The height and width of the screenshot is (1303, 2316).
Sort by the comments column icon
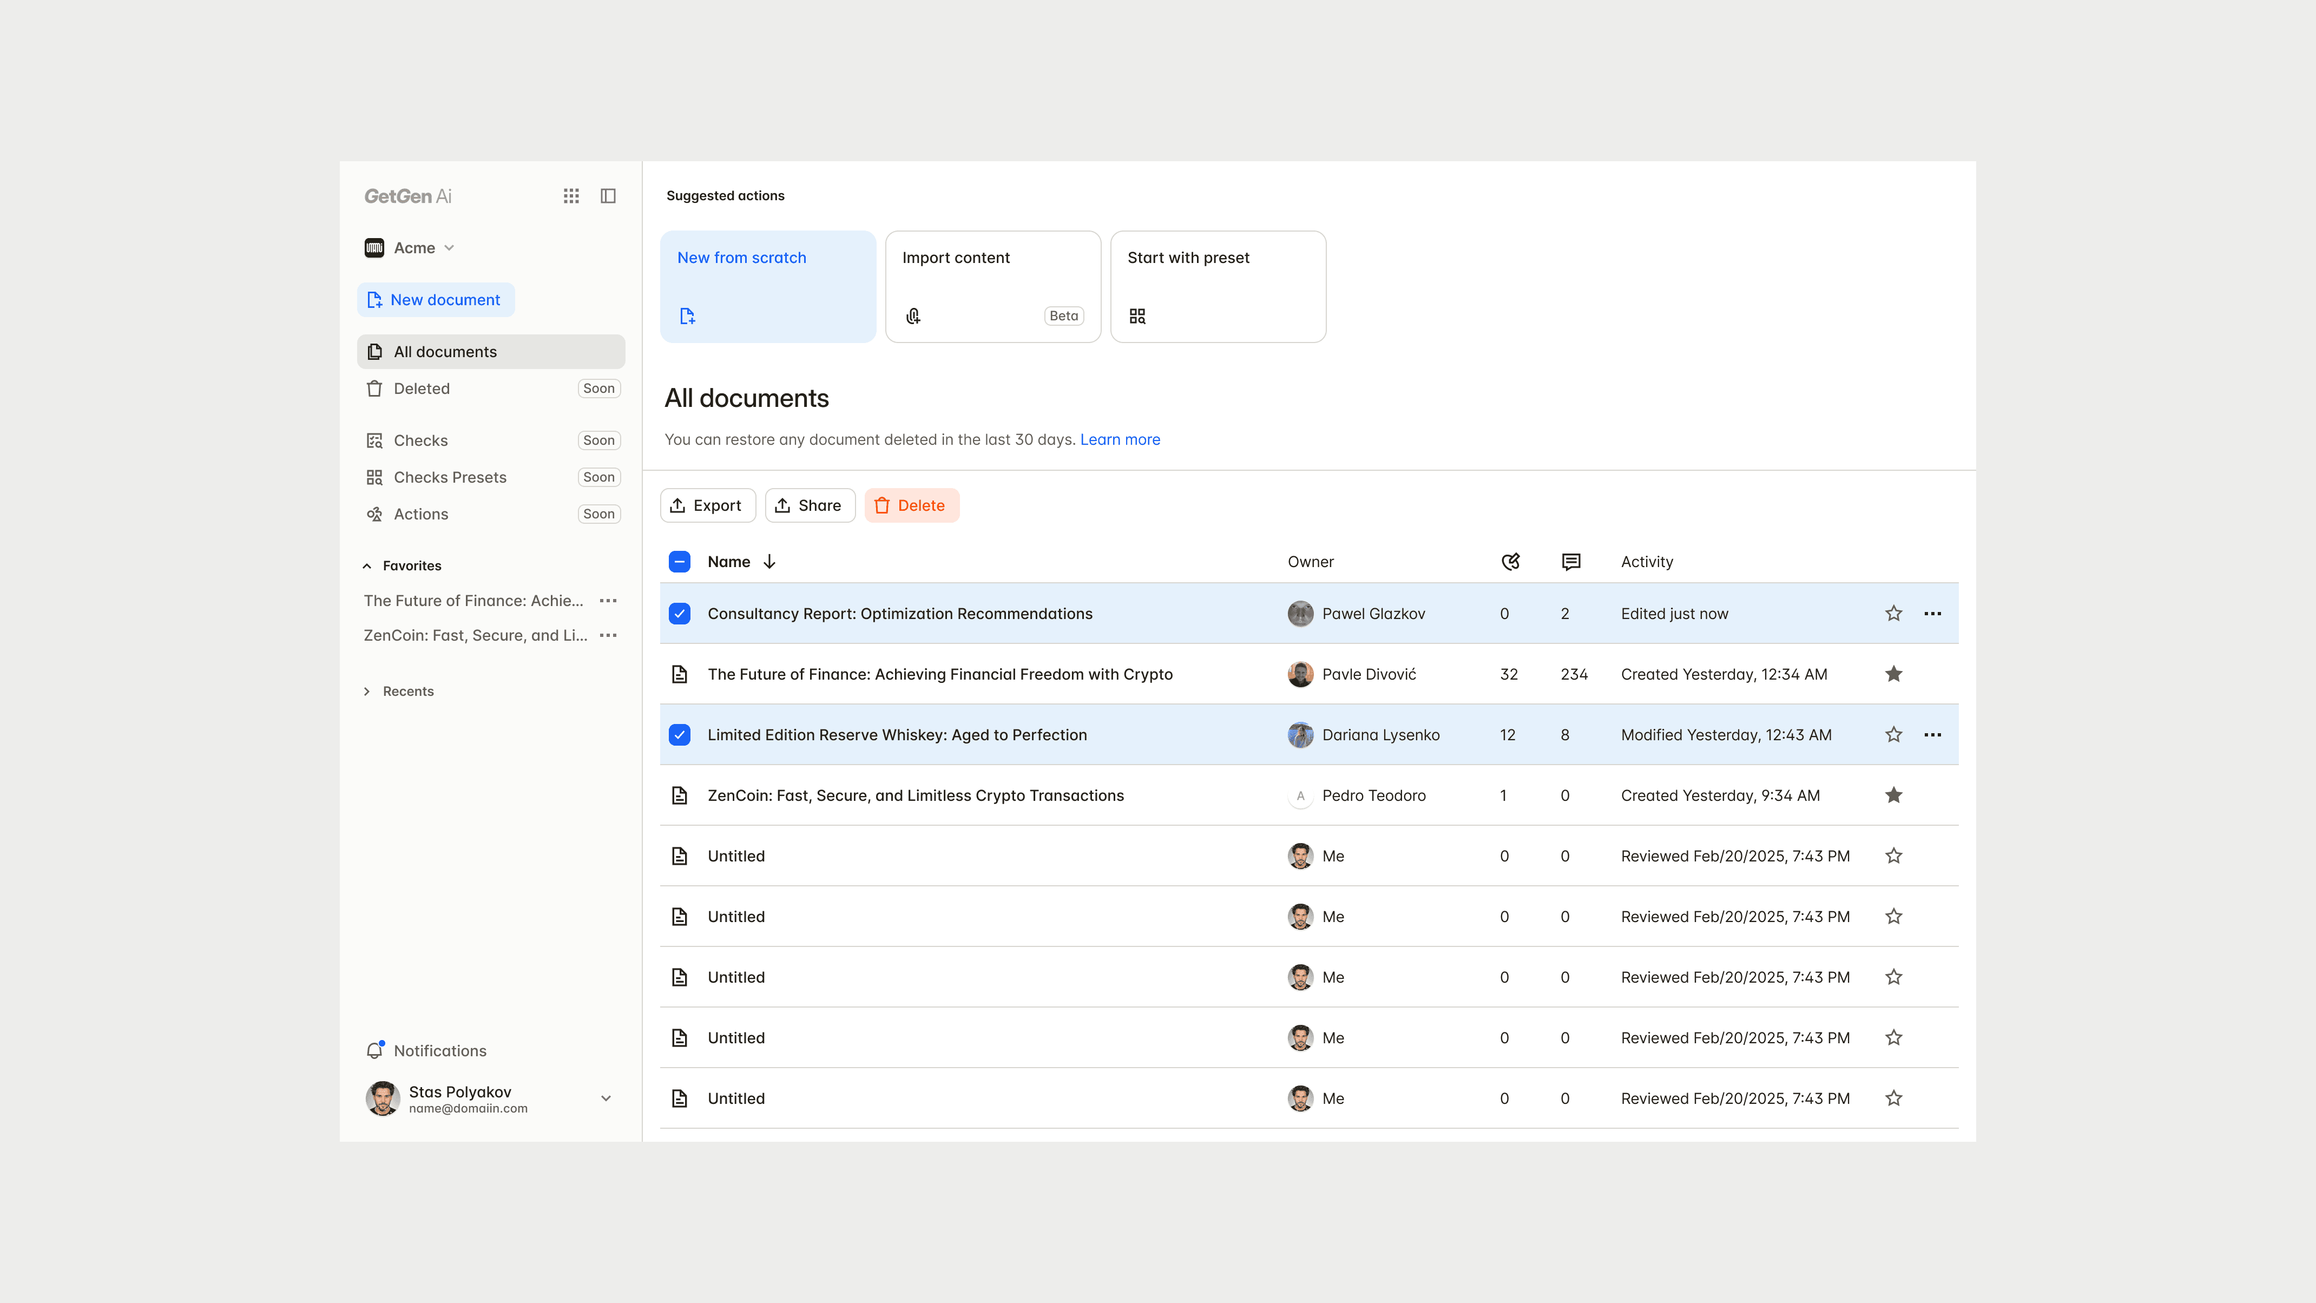click(x=1571, y=561)
